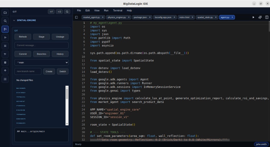
Task: Click the 'load_dotenv()' code on line 14
Action: [101, 72]
